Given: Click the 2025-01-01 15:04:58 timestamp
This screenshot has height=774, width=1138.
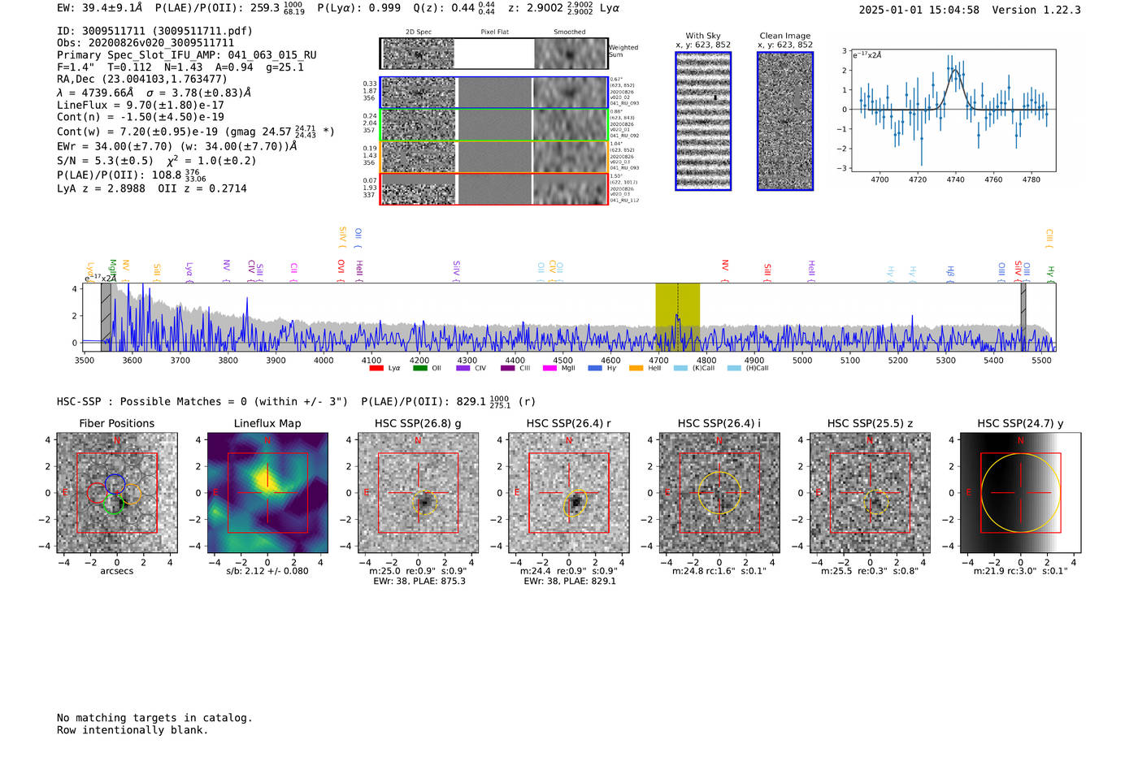Looking at the screenshot, I should point(919,10).
